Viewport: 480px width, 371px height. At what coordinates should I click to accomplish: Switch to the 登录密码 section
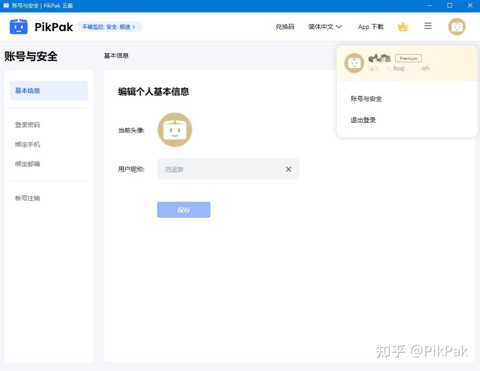pyautogui.click(x=28, y=125)
